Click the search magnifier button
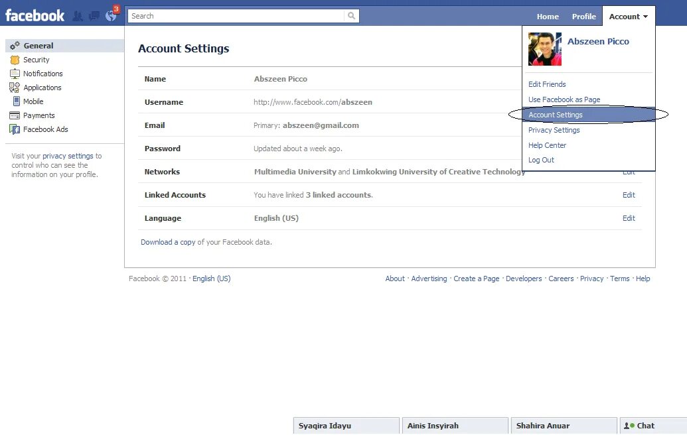This screenshot has width=687, height=435. pos(351,16)
